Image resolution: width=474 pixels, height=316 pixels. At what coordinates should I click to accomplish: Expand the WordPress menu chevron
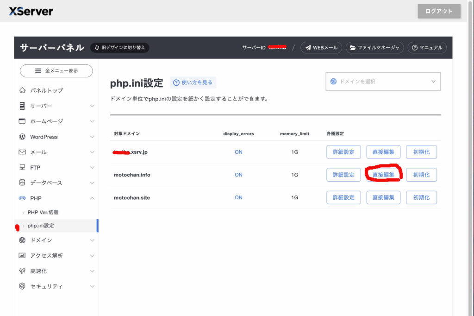(x=92, y=137)
